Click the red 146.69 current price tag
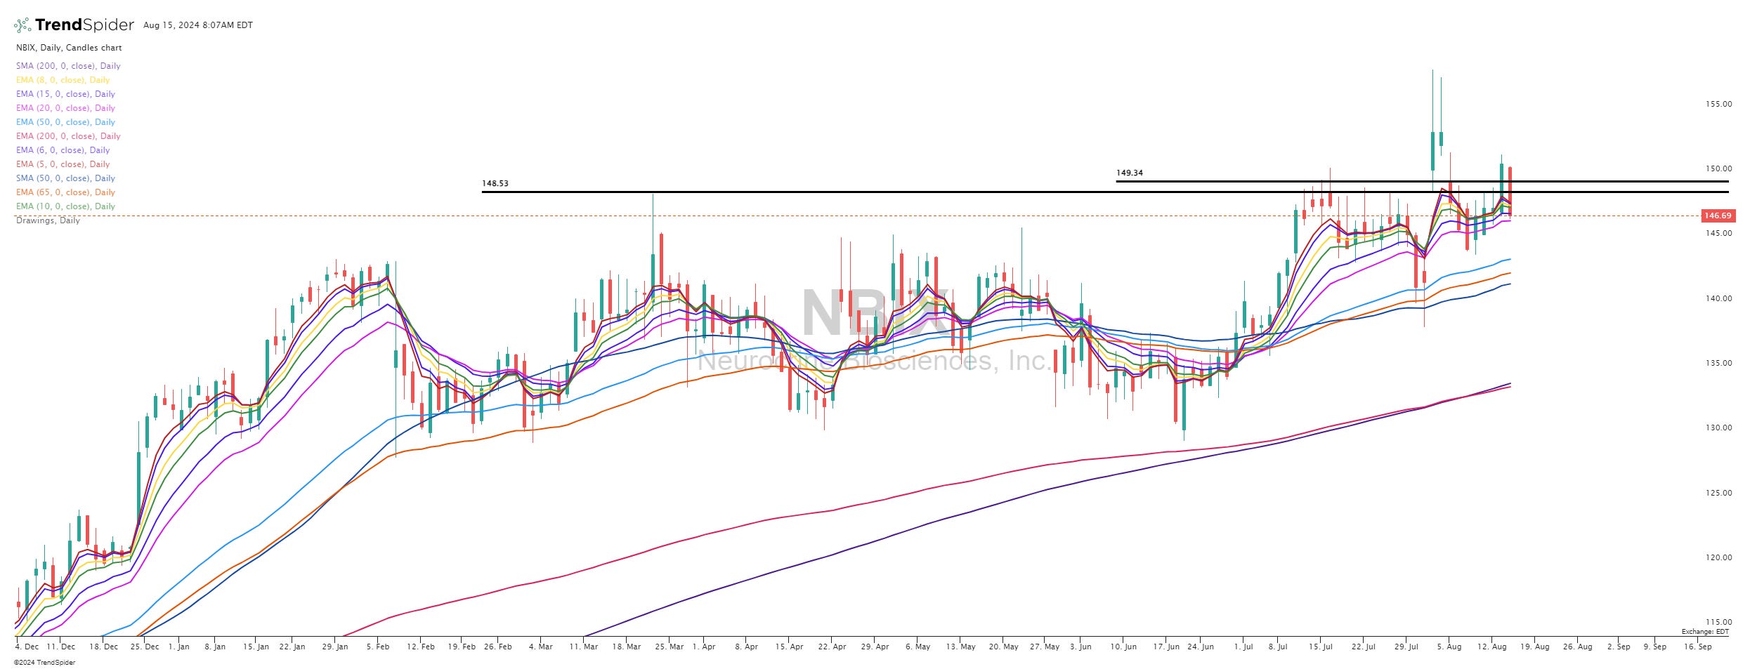The width and height of the screenshot is (1750, 669). click(1717, 216)
